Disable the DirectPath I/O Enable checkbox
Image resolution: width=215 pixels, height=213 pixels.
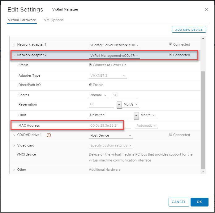point(90,85)
